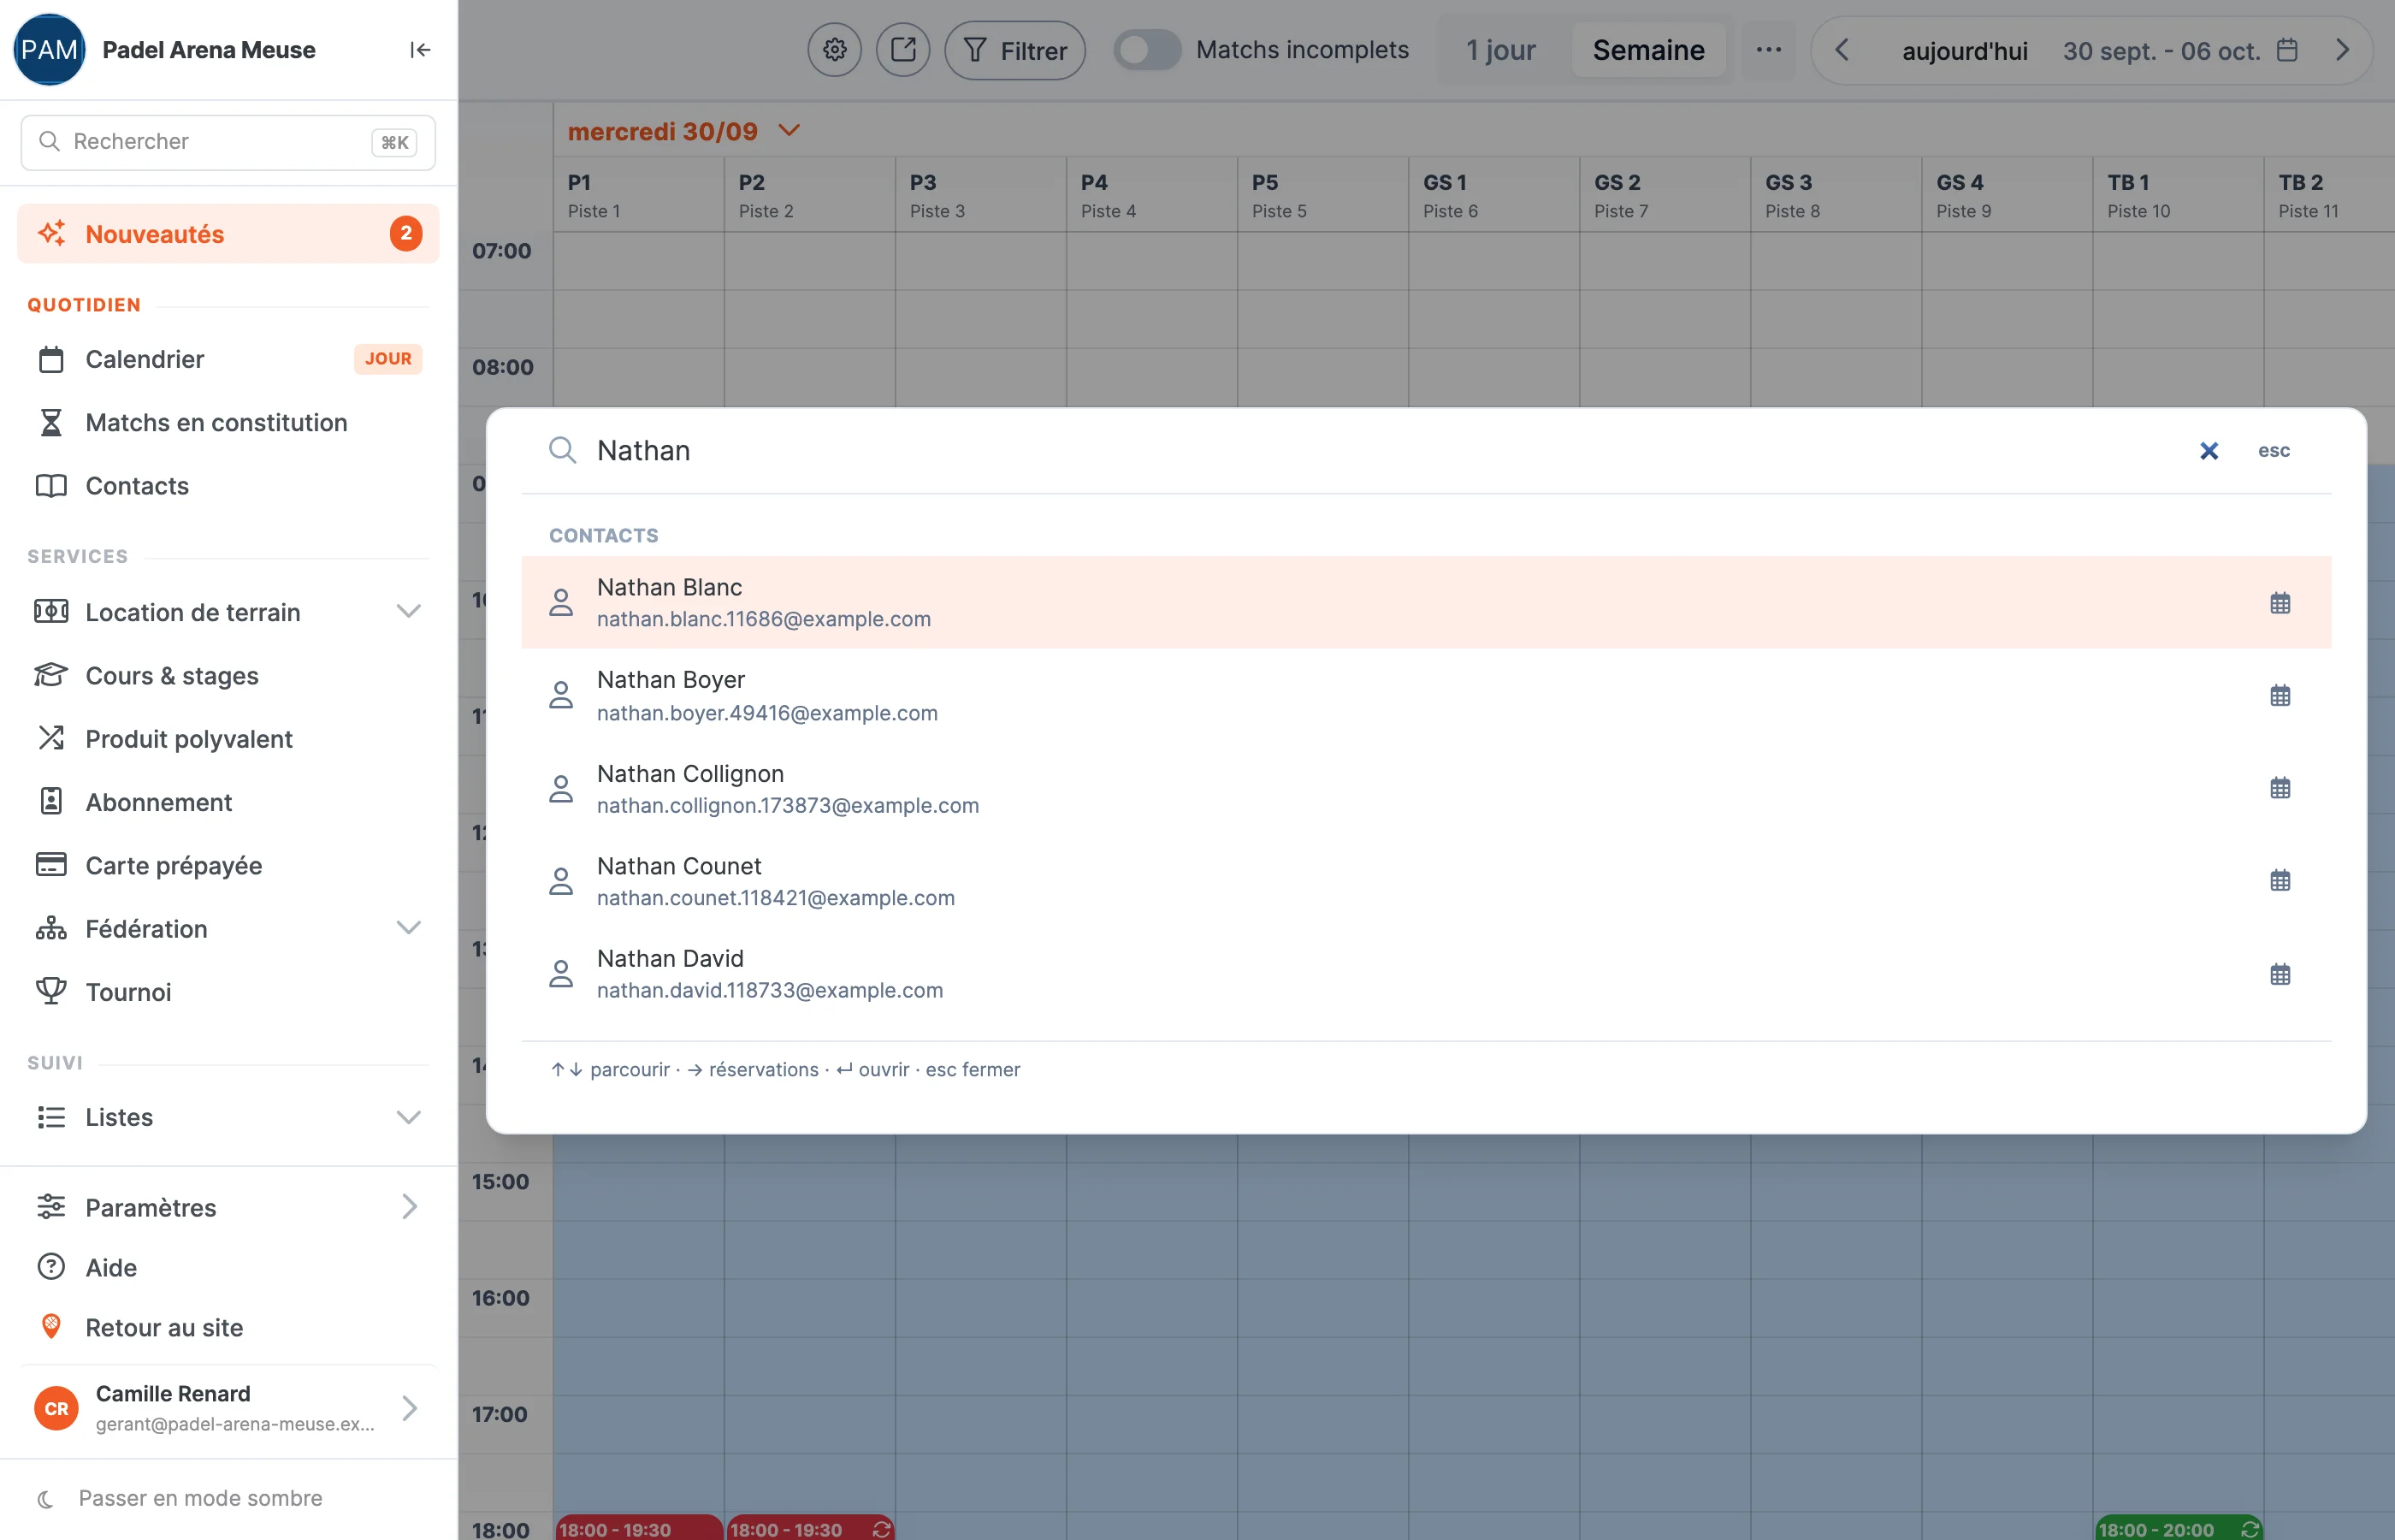
Task: Select the Nathan Collignon contact result
Action: click(x=1427, y=788)
